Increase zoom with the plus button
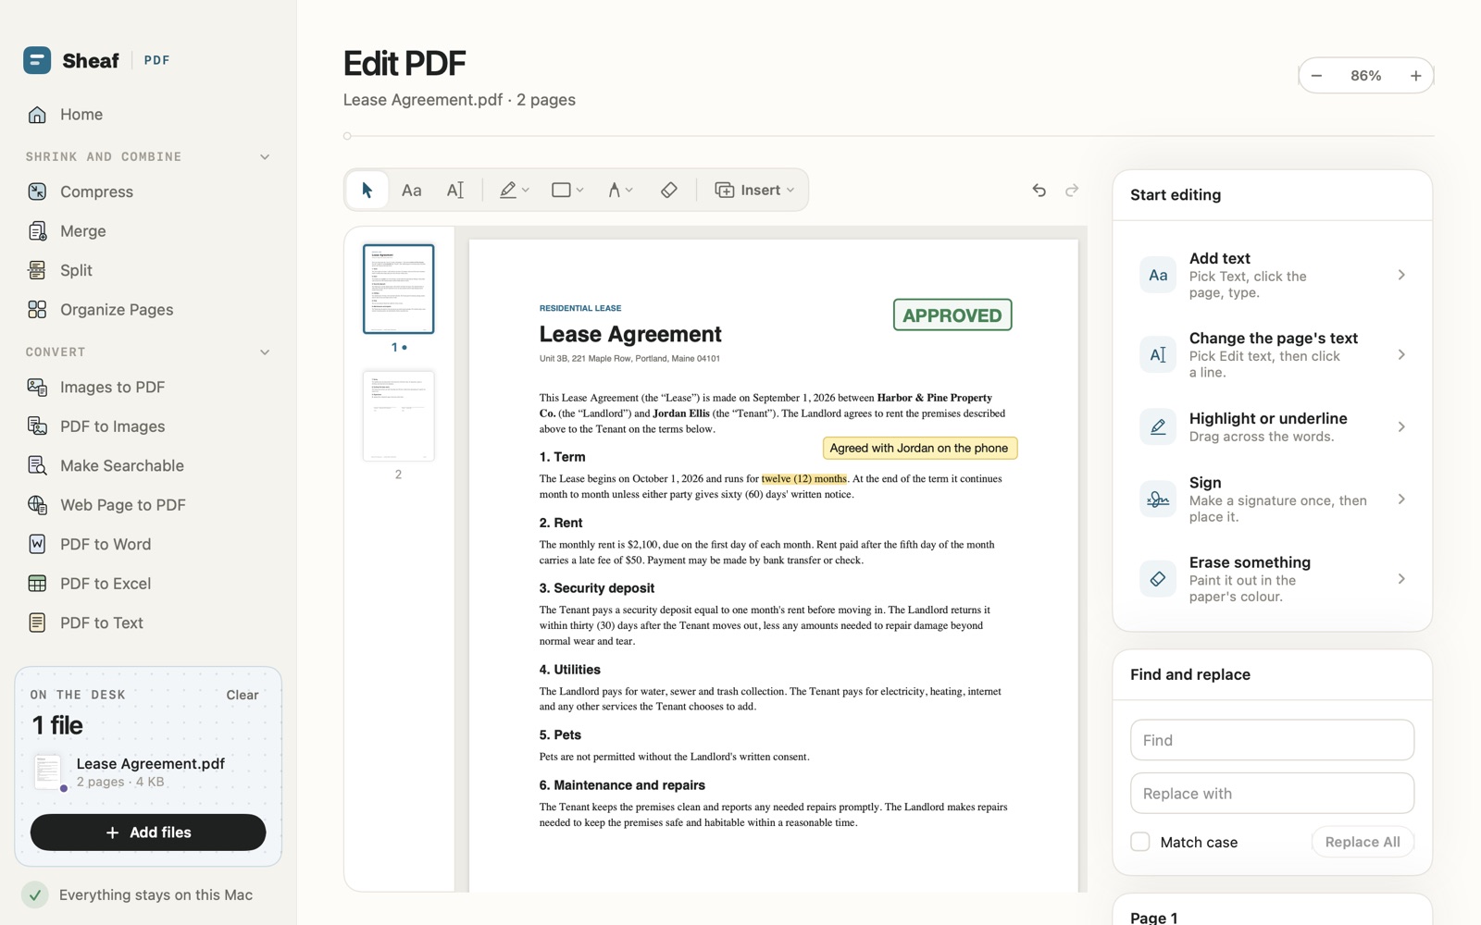Screen dimensions: 1481x925 point(1415,76)
